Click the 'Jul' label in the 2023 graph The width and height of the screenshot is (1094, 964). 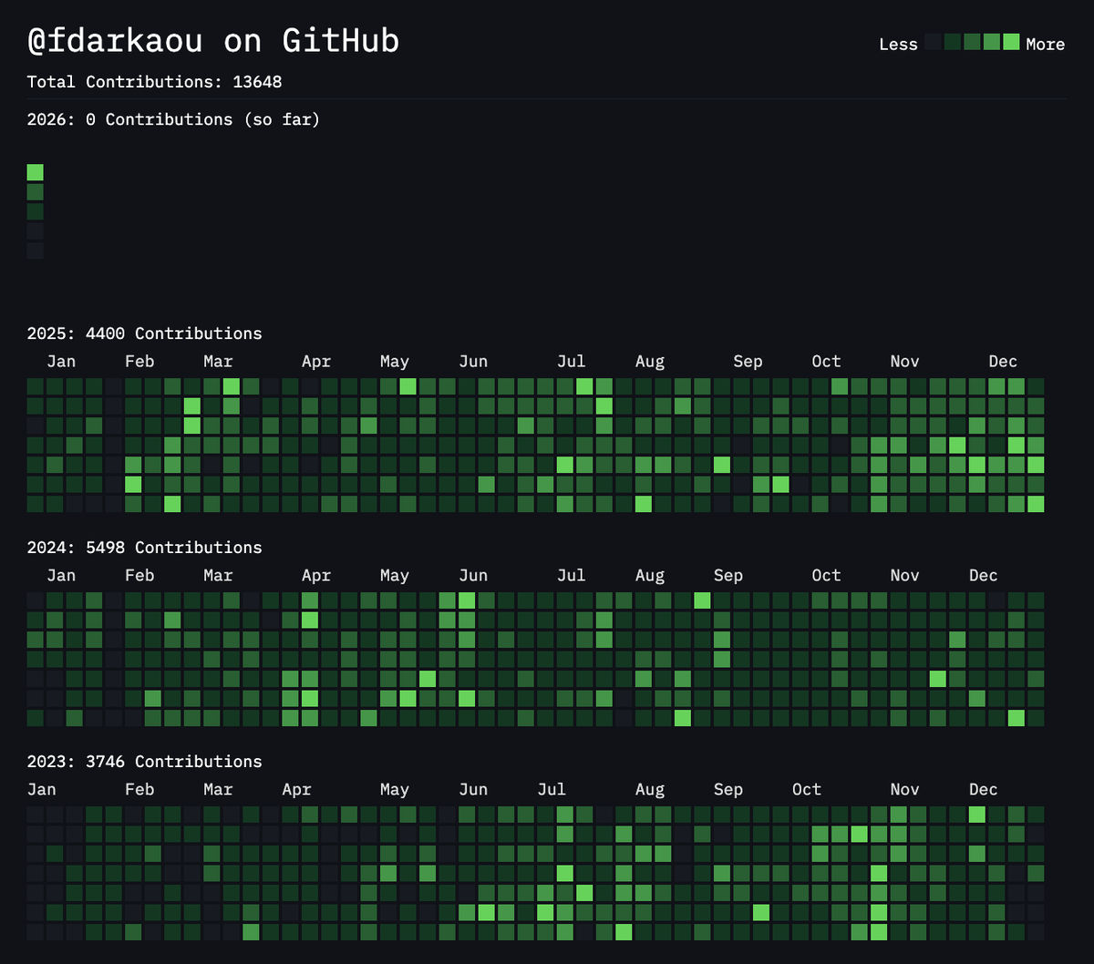point(552,790)
